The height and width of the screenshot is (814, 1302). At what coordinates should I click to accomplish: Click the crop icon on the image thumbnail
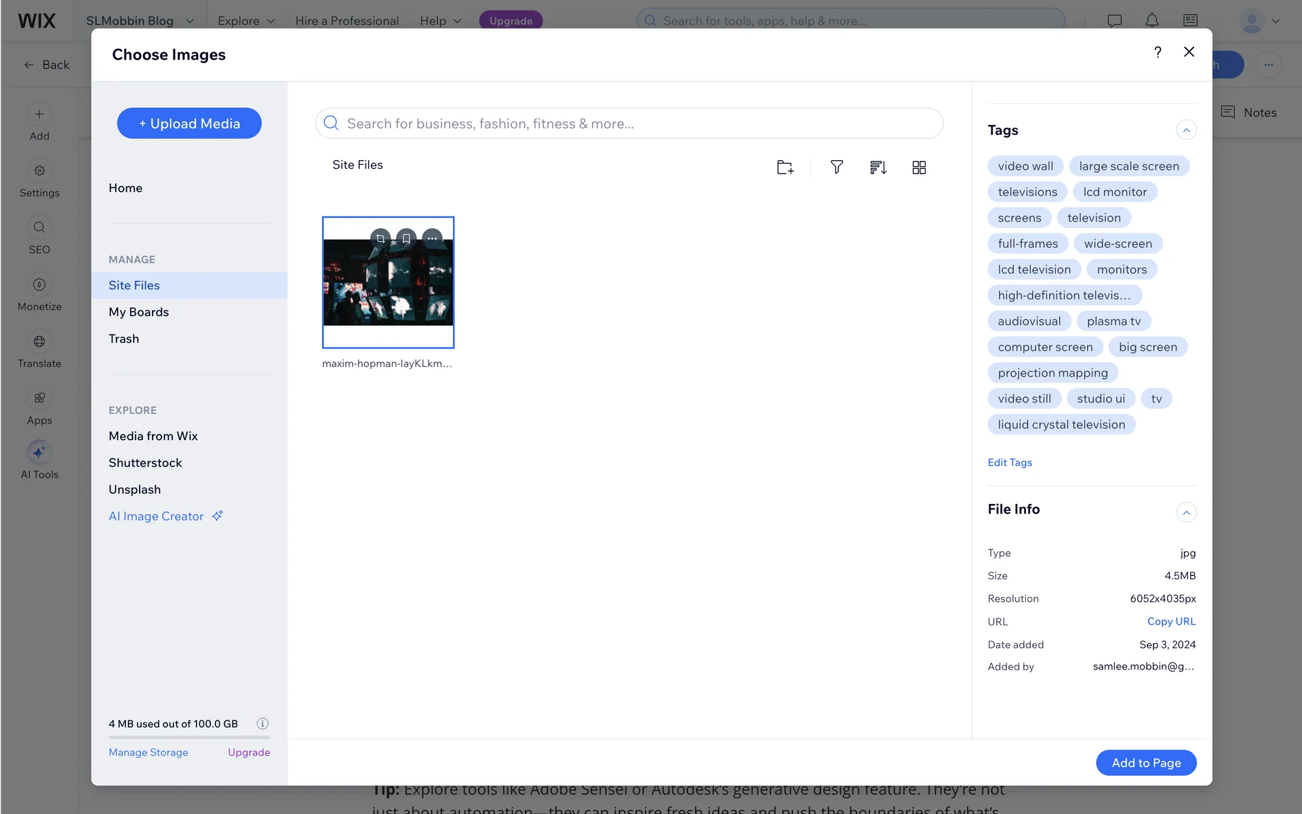pyautogui.click(x=380, y=238)
